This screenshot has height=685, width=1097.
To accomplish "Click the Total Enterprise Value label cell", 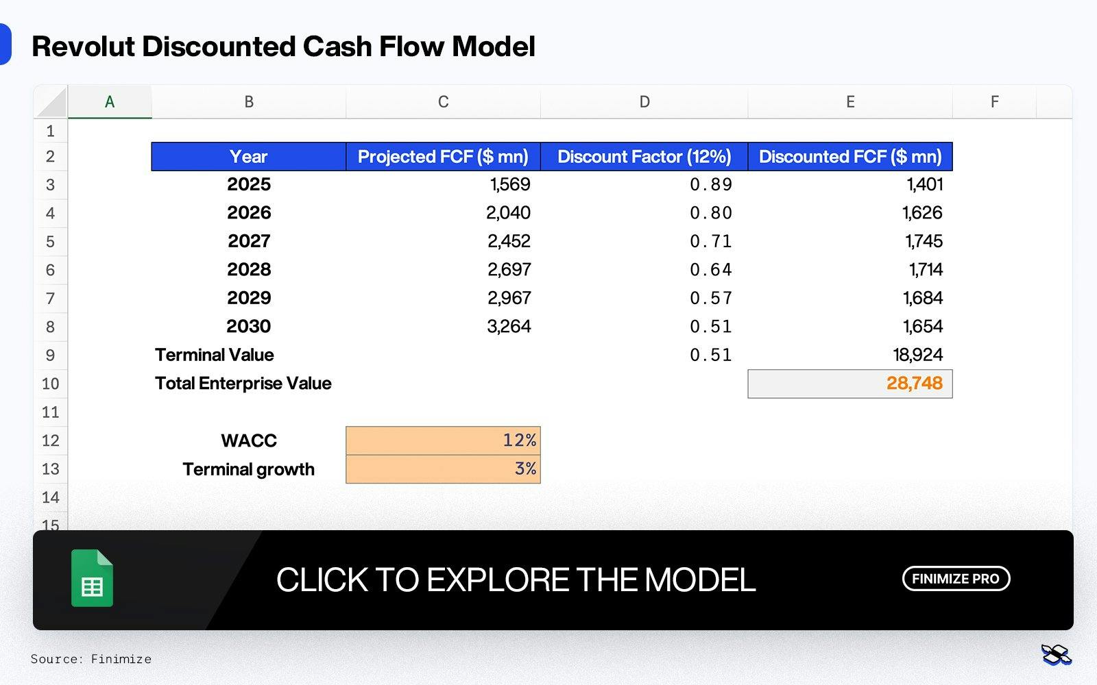I will pos(249,384).
